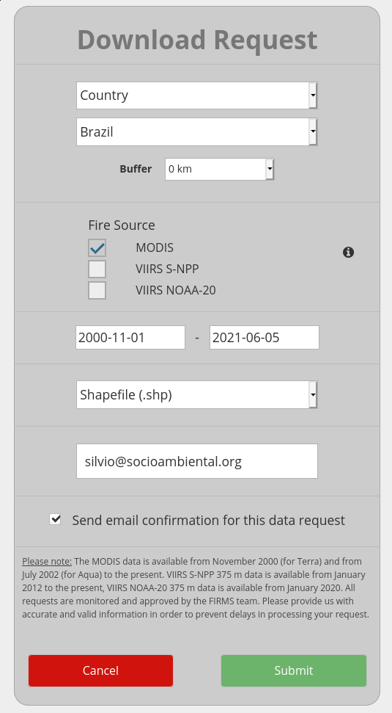
Task: Open the Country area type dropdown
Action: click(197, 95)
